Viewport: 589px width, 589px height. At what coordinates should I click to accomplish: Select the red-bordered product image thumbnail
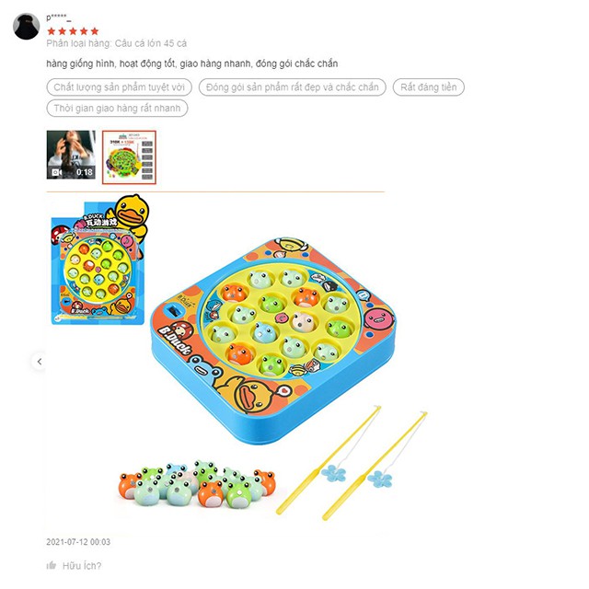click(x=129, y=157)
